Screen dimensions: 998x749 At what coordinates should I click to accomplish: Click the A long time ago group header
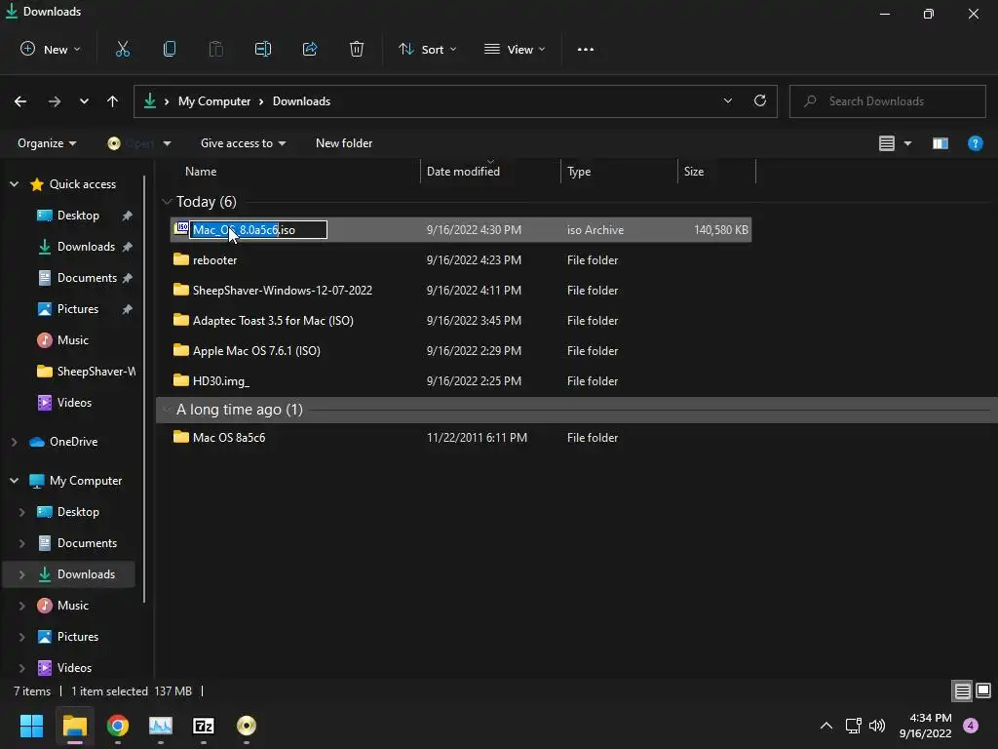577,410
